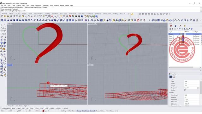Screen dimensions: 202x114
Task: Open the Top viewport title dropdown
Action: (11, 24)
